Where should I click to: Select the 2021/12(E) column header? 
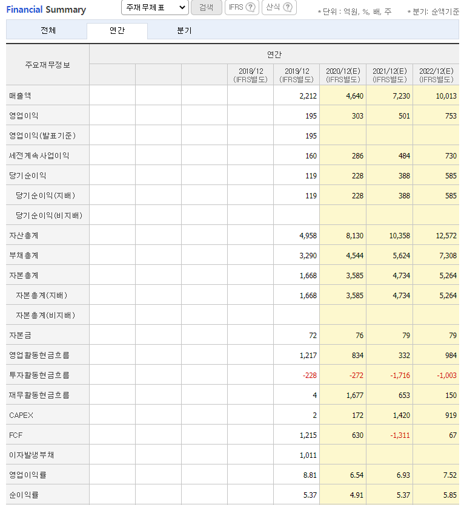389,75
